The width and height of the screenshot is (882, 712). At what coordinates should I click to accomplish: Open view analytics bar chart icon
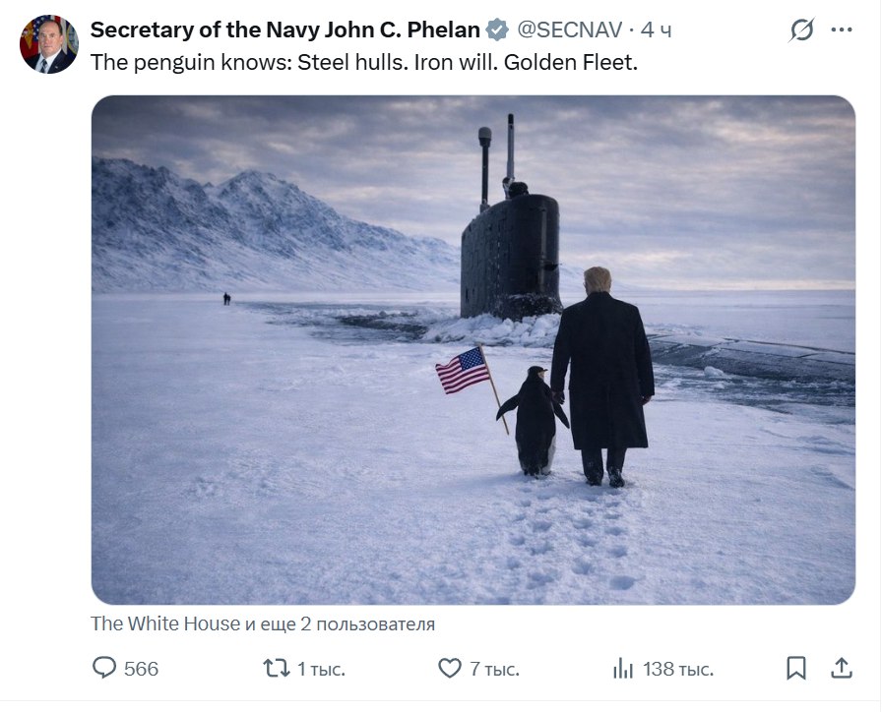pos(623,669)
